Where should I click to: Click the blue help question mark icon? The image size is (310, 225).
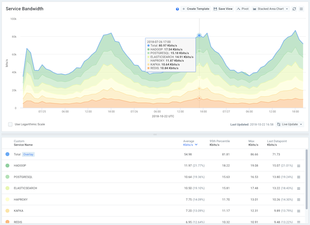177,9
